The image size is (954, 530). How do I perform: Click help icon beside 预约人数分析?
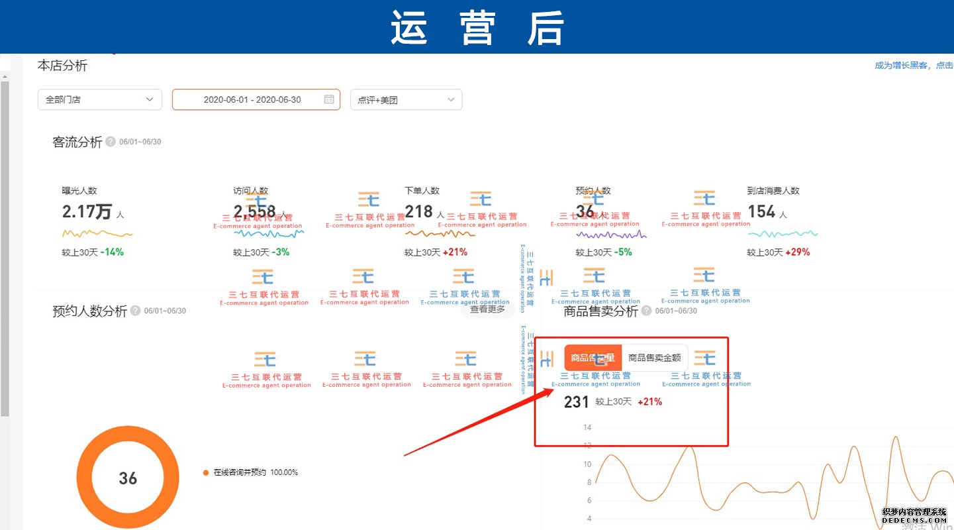135,311
